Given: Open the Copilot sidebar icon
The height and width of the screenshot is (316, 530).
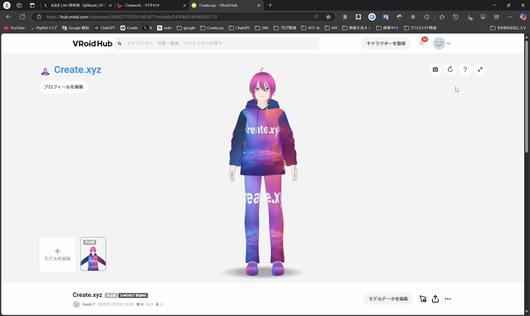Looking at the screenshot, I should [x=523, y=17].
